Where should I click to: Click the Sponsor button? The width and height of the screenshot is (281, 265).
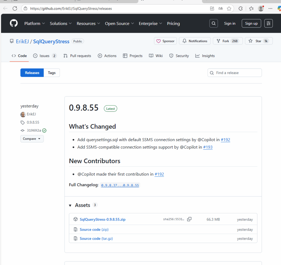point(165,41)
